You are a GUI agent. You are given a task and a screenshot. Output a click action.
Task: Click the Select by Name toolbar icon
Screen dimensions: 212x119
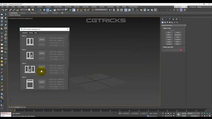point(33,10)
